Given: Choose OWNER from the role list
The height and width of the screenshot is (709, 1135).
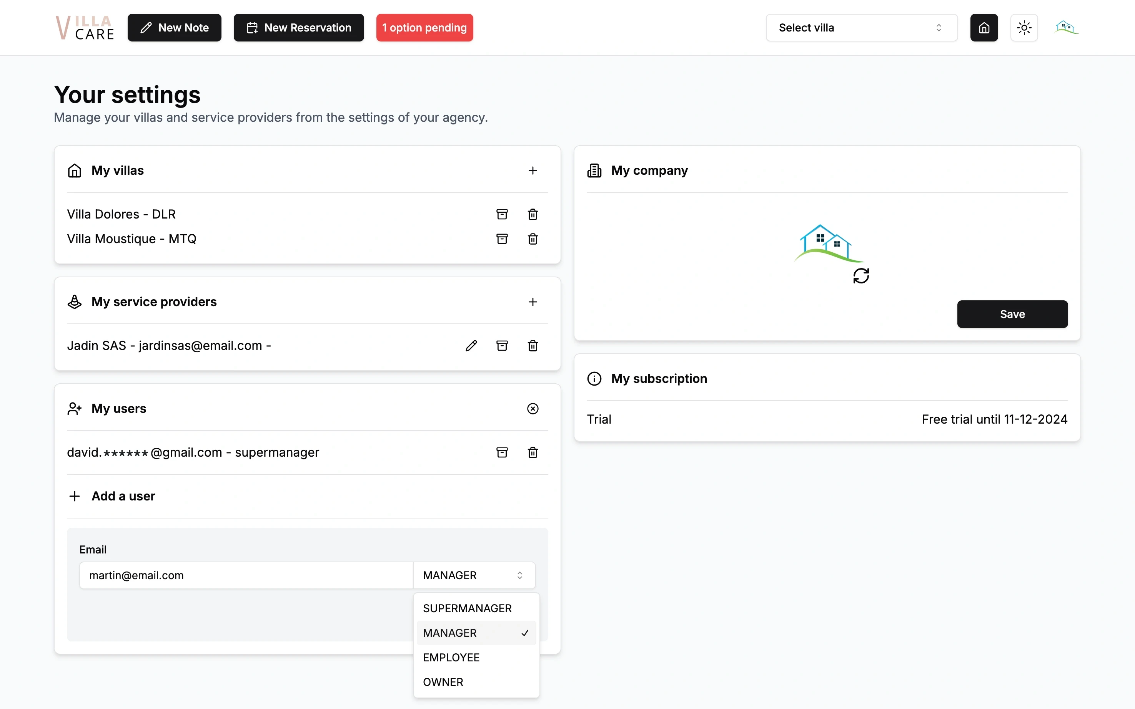Looking at the screenshot, I should (x=443, y=682).
